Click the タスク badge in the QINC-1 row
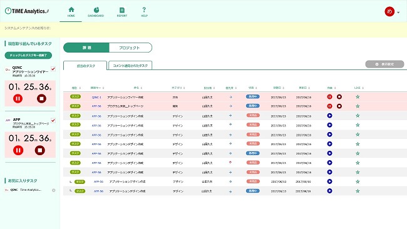Image resolution: width=407 pixels, height=229 pixels. point(75,96)
